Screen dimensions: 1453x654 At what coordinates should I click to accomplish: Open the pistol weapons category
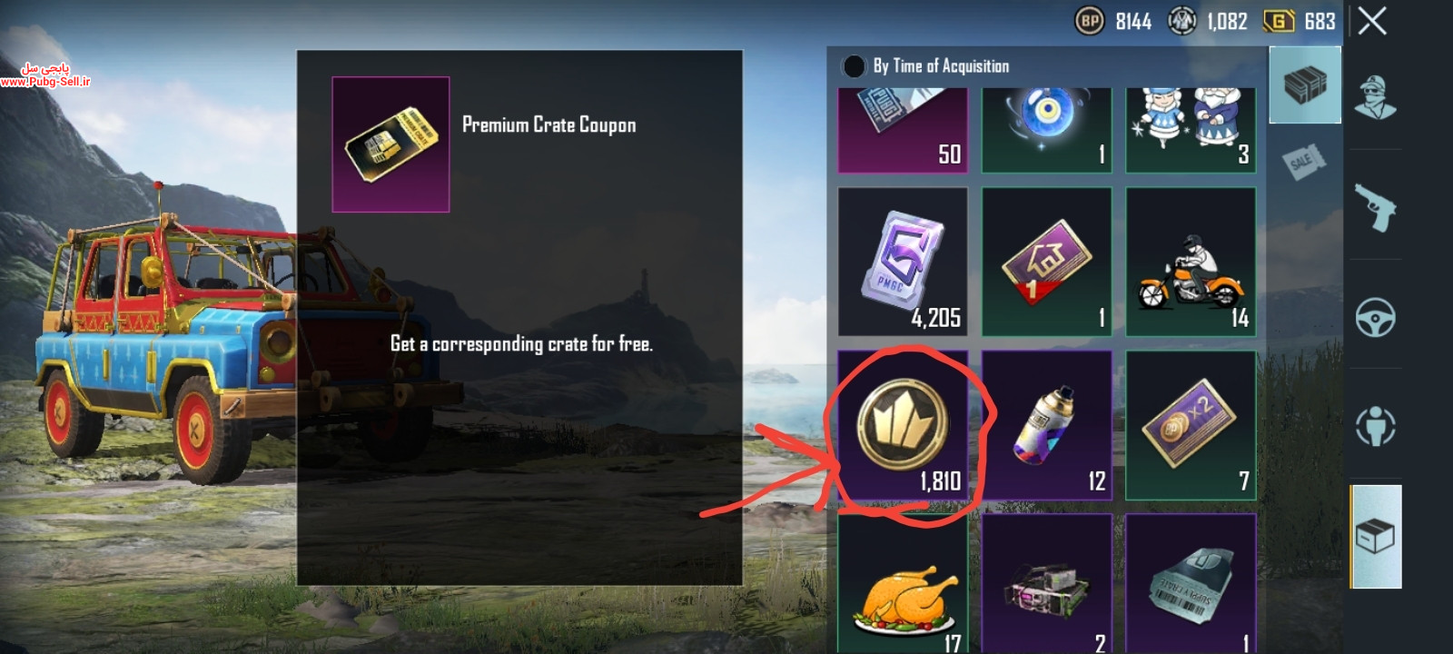1375,207
